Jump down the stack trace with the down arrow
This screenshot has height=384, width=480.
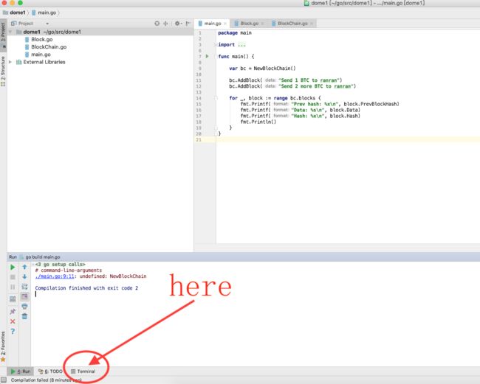[24, 277]
